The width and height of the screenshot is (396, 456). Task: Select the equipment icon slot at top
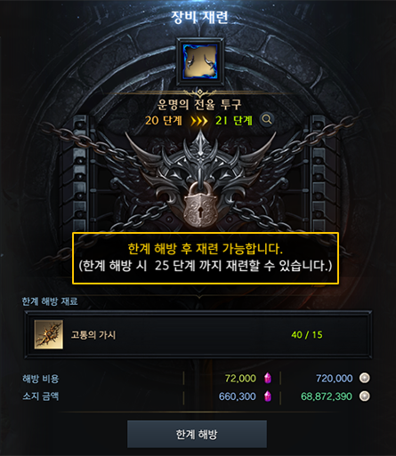point(199,61)
